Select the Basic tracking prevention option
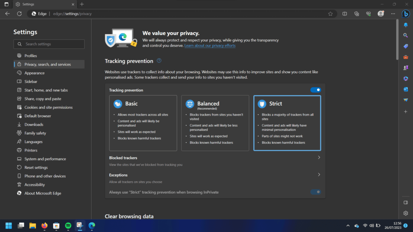The height and width of the screenshot is (232, 413). coord(143,123)
